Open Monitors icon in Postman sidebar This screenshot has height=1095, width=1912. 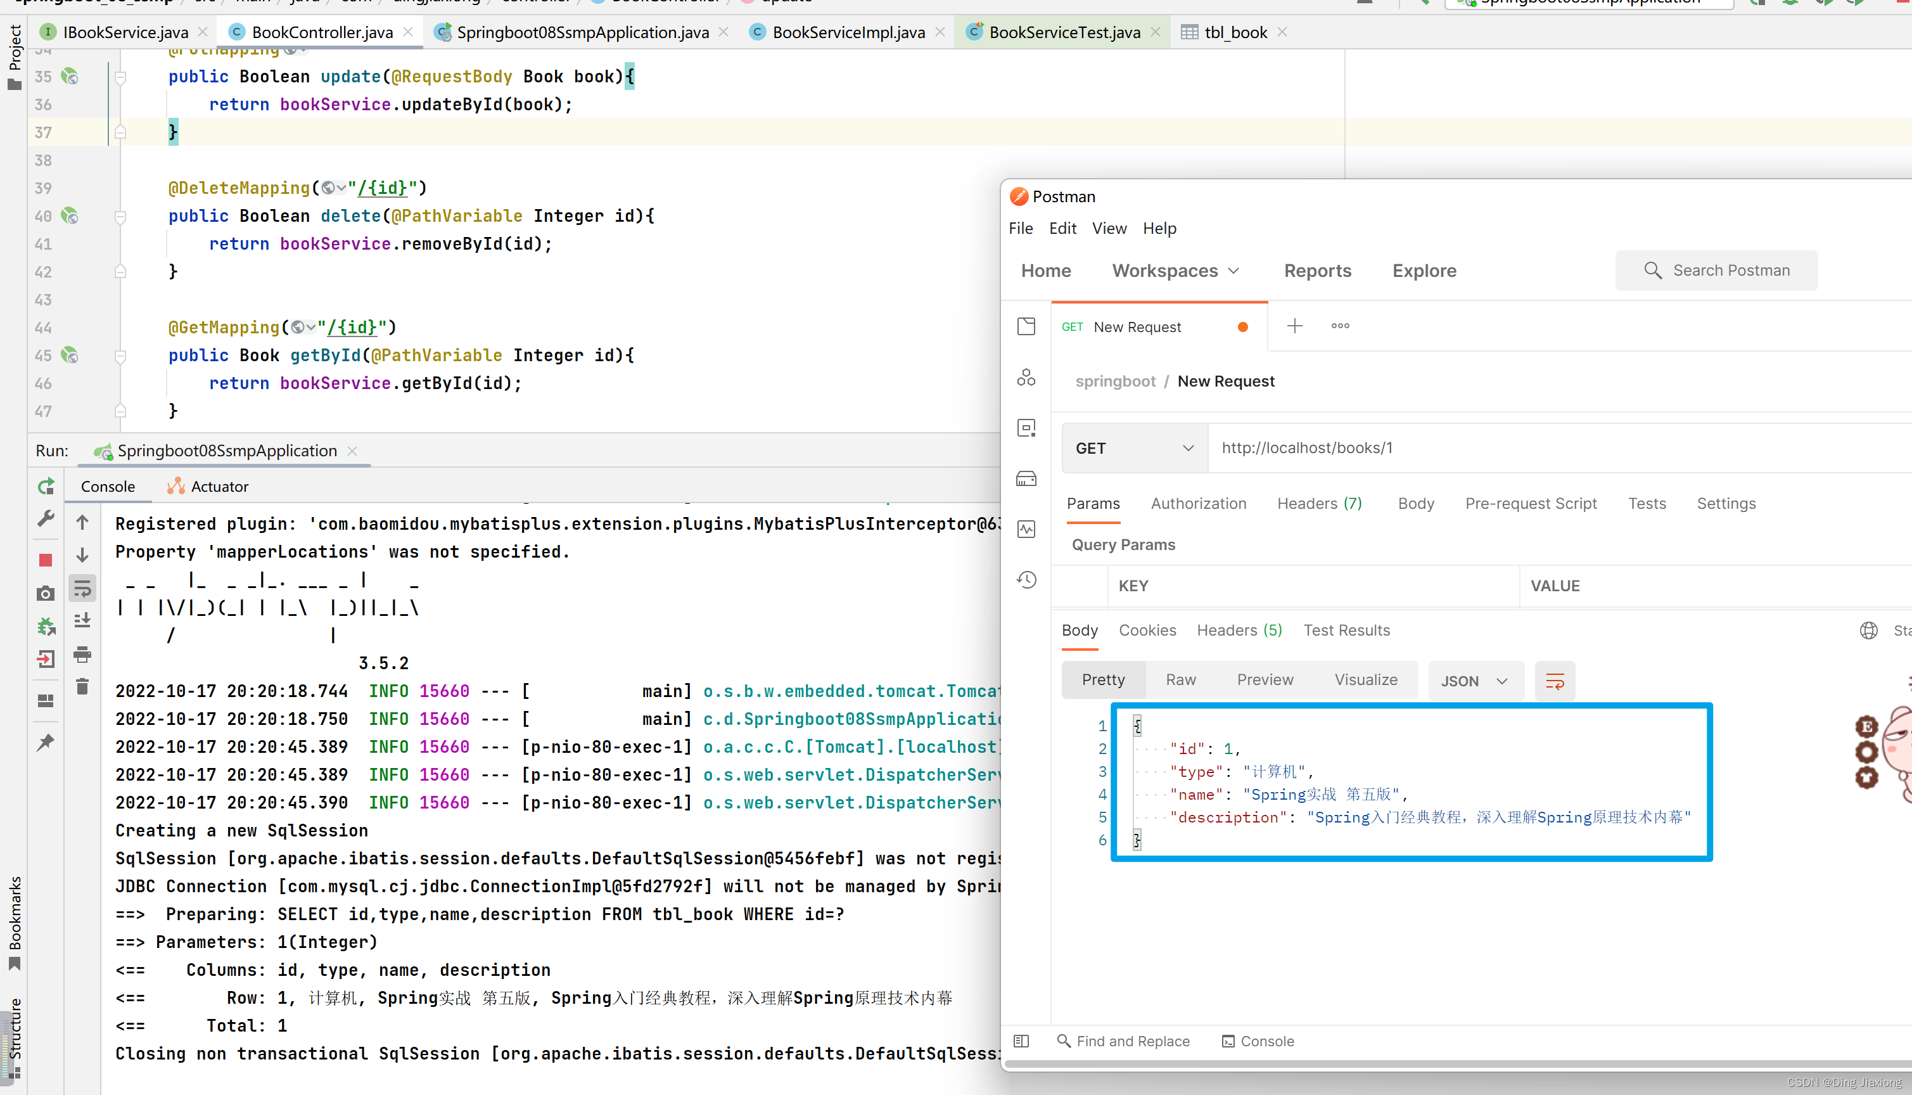1026,528
